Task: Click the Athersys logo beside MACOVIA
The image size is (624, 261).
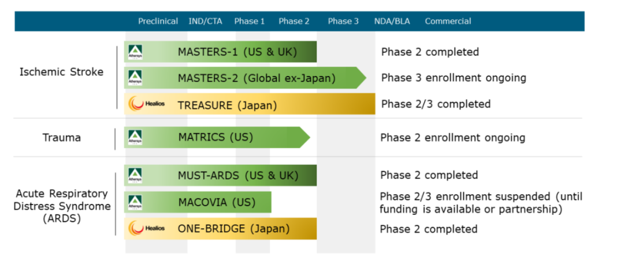Action: 135,202
